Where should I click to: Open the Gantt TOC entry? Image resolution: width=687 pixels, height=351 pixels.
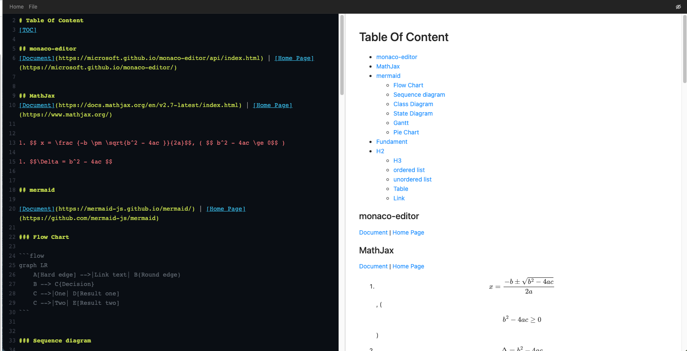401,123
